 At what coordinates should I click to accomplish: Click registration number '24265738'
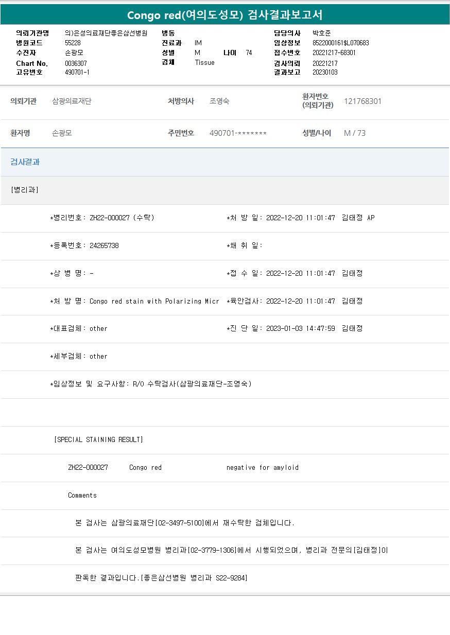coord(104,245)
